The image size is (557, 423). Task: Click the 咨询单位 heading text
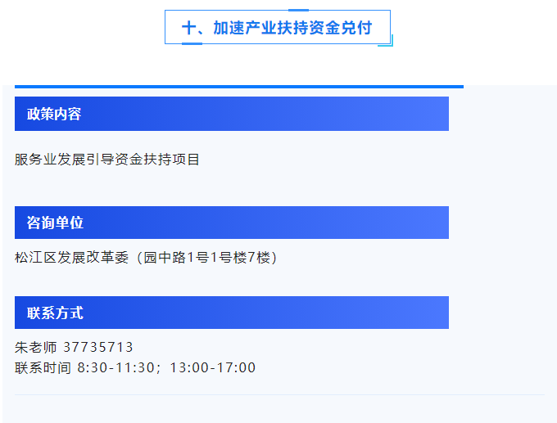(x=55, y=223)
